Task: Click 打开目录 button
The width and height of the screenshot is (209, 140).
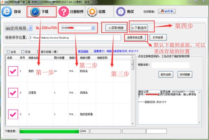Action: click(158, 38)
